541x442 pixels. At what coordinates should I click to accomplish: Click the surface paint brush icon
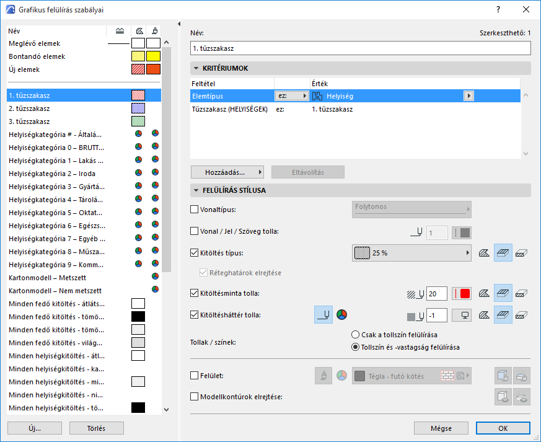(x=323, y=376)
